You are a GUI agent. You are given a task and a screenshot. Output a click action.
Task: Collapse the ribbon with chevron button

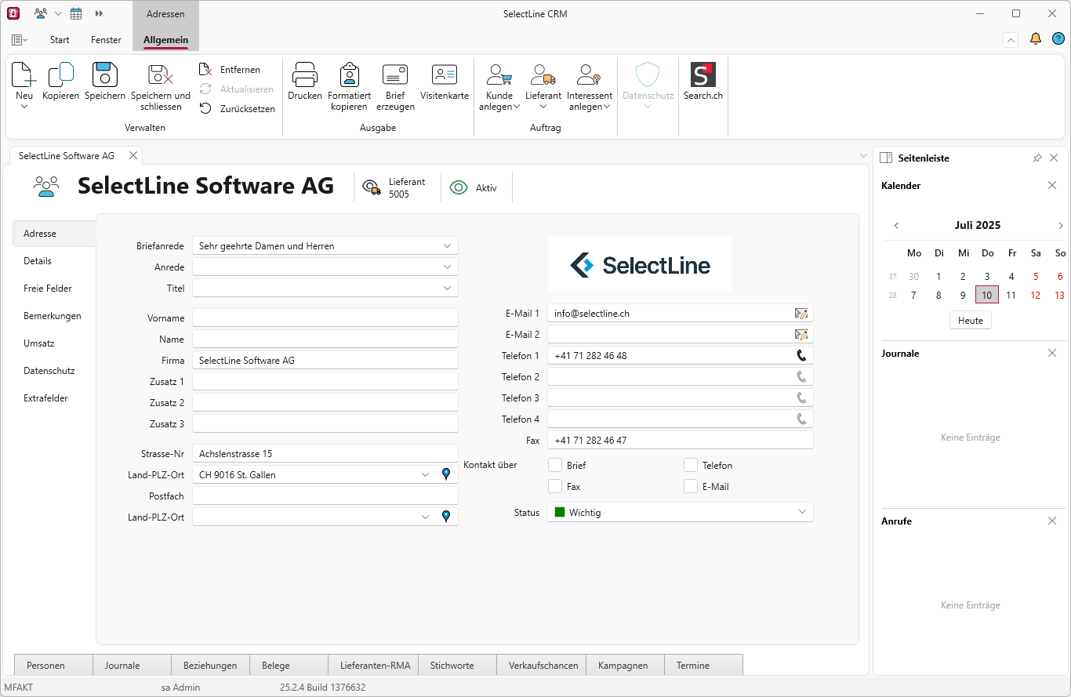pyautogui.click(x=1011, y=39)
